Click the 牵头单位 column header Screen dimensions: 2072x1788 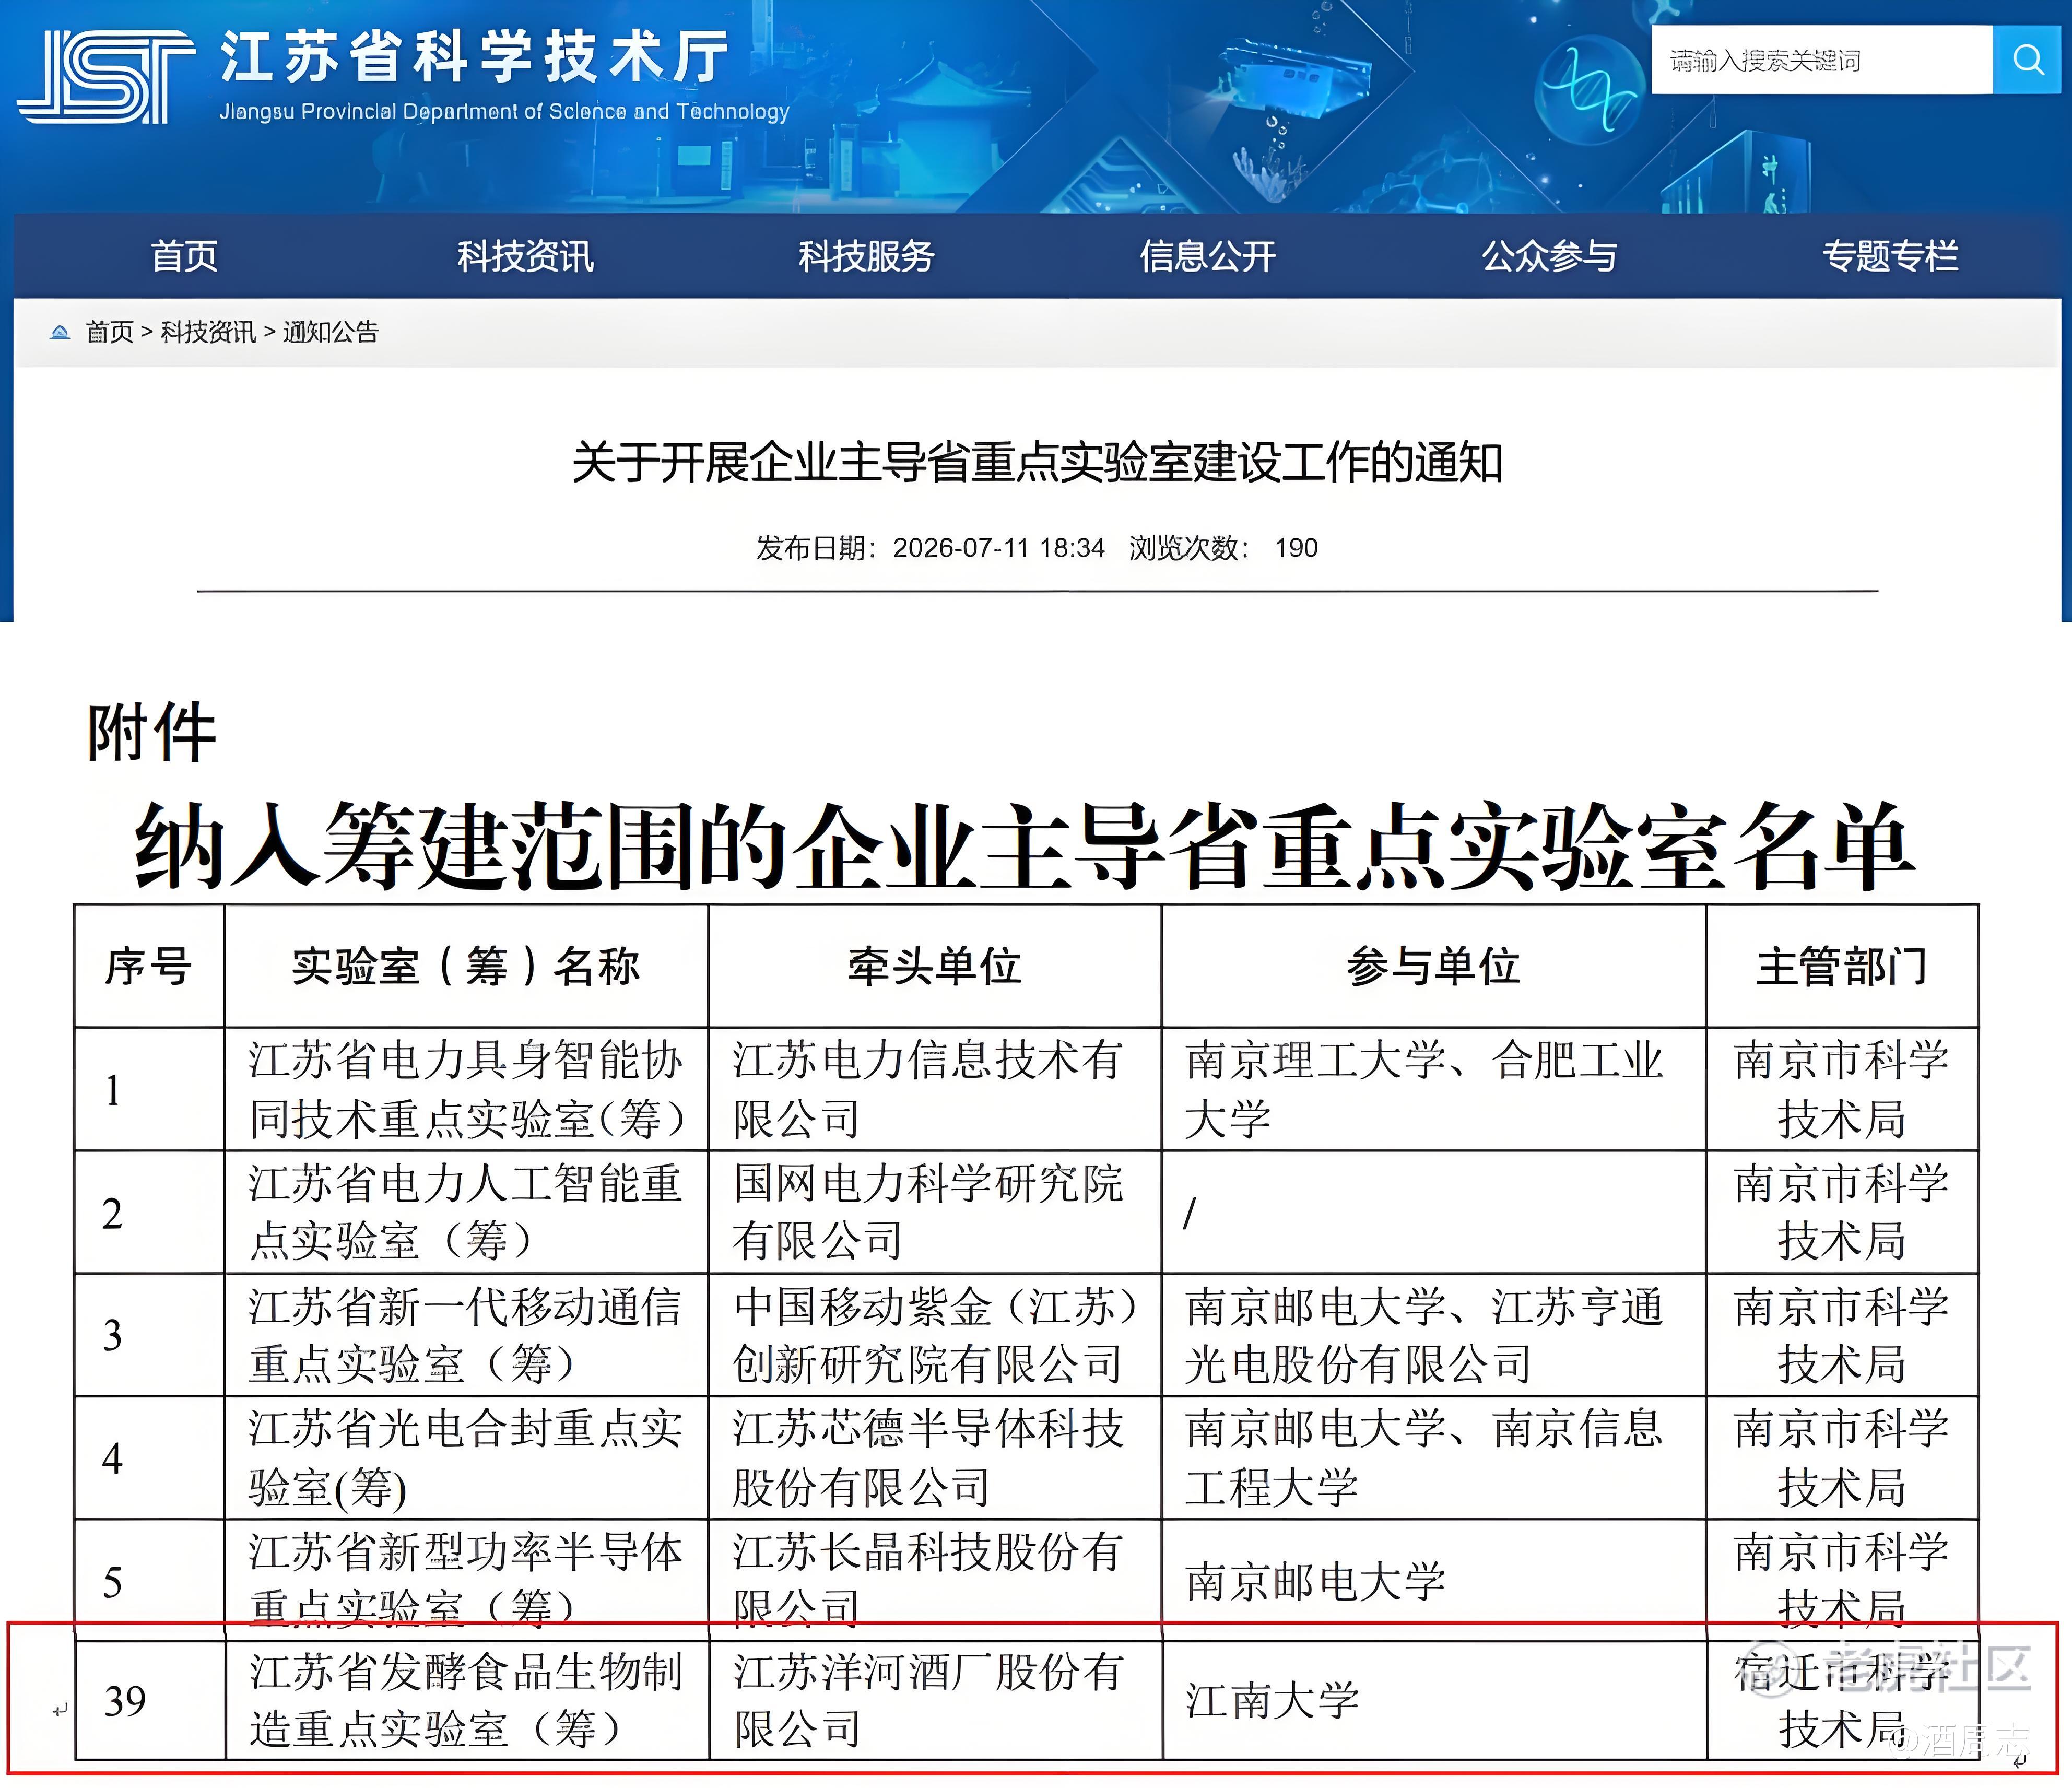pyautogui.click(x=935, y=966)
